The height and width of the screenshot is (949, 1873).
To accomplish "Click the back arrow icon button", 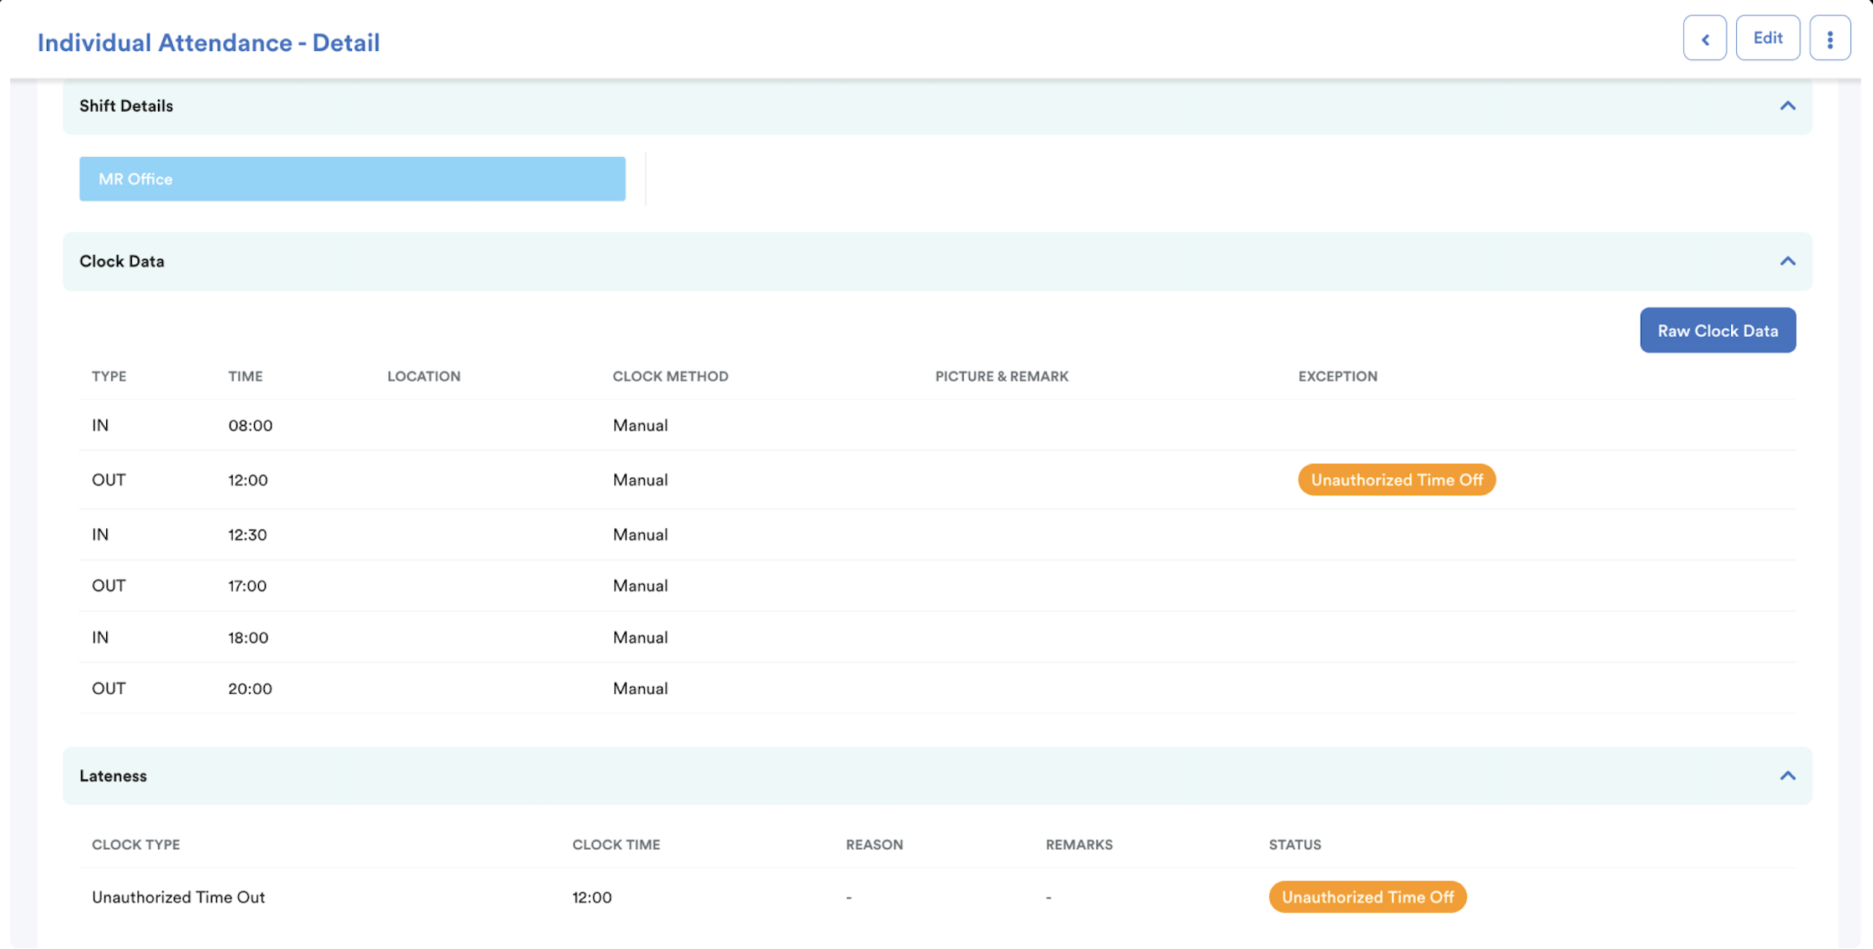I will (1704, 38).
